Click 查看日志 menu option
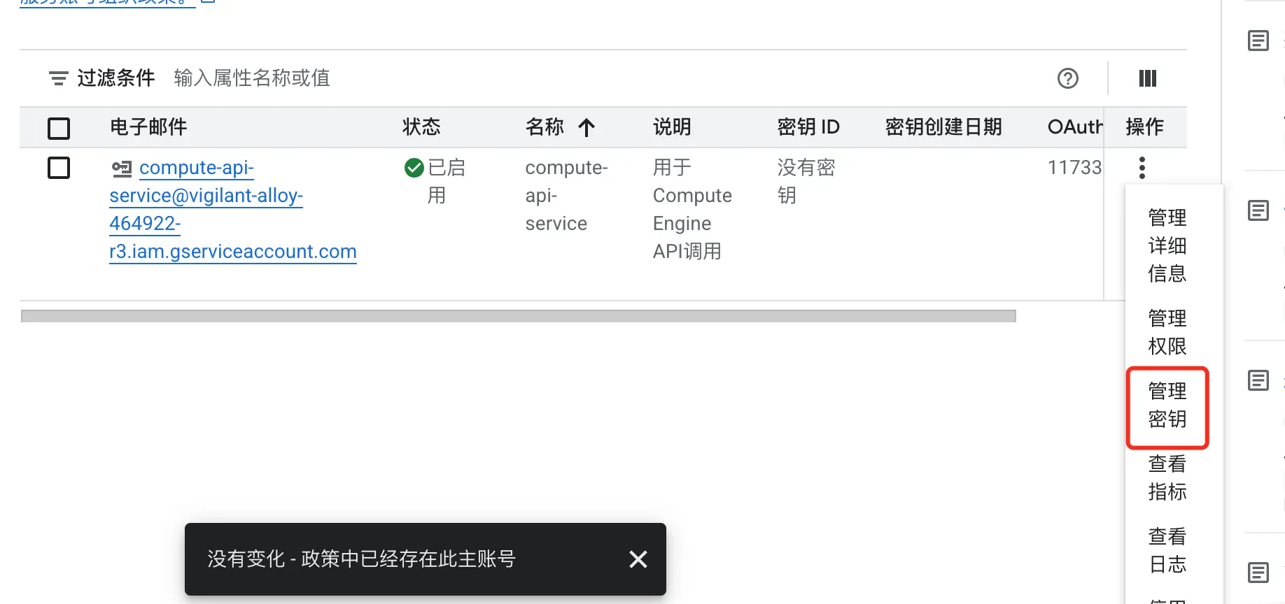This screenshot has height=604, width=1285. 1167,549
